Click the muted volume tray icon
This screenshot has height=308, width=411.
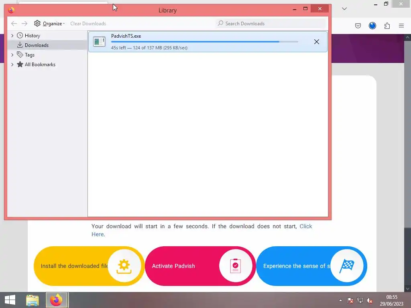tap(370, 300)
